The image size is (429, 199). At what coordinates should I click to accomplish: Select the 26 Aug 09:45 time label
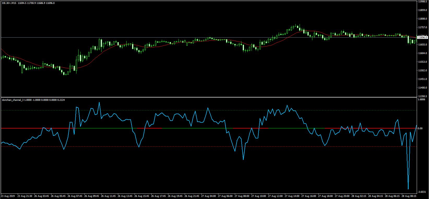pos(92,196)
